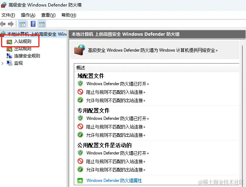The width and height of the screenshot is (246, 187).
Task: Open the Windows Defender 防火墙属性 link
Action: click(114, 181)
